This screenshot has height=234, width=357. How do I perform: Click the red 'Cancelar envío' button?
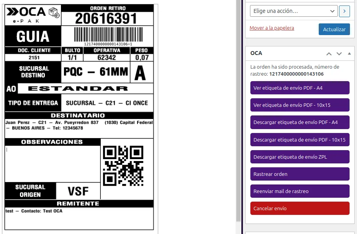click(300, 208)
